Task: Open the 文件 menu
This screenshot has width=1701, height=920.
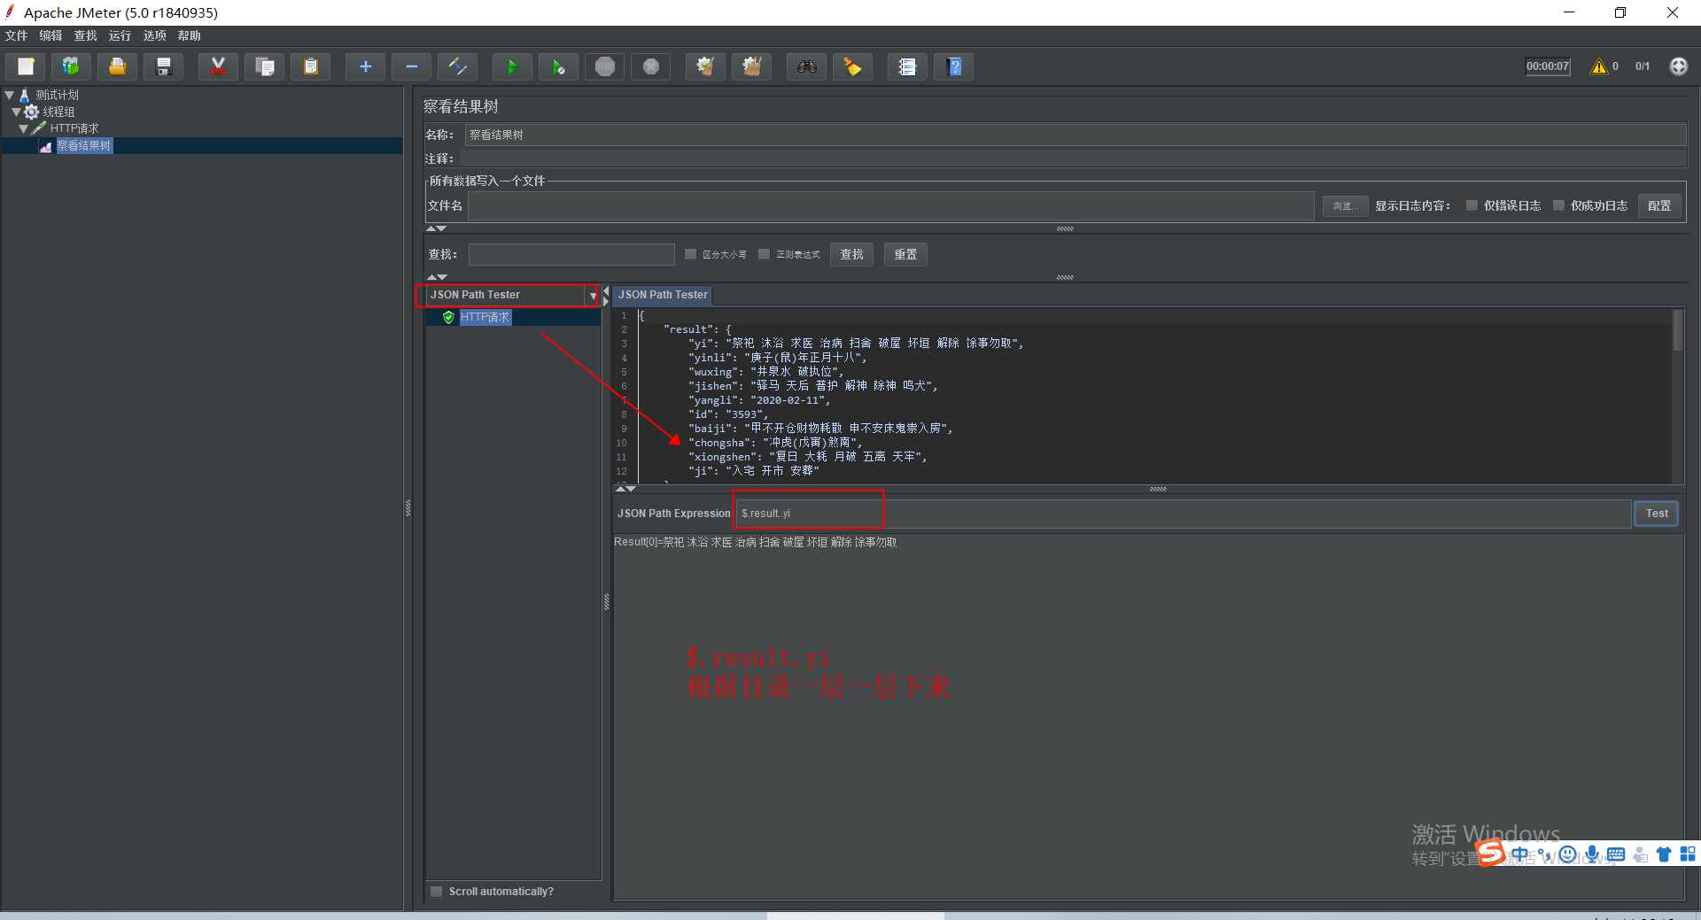Action: coord(17,35)
